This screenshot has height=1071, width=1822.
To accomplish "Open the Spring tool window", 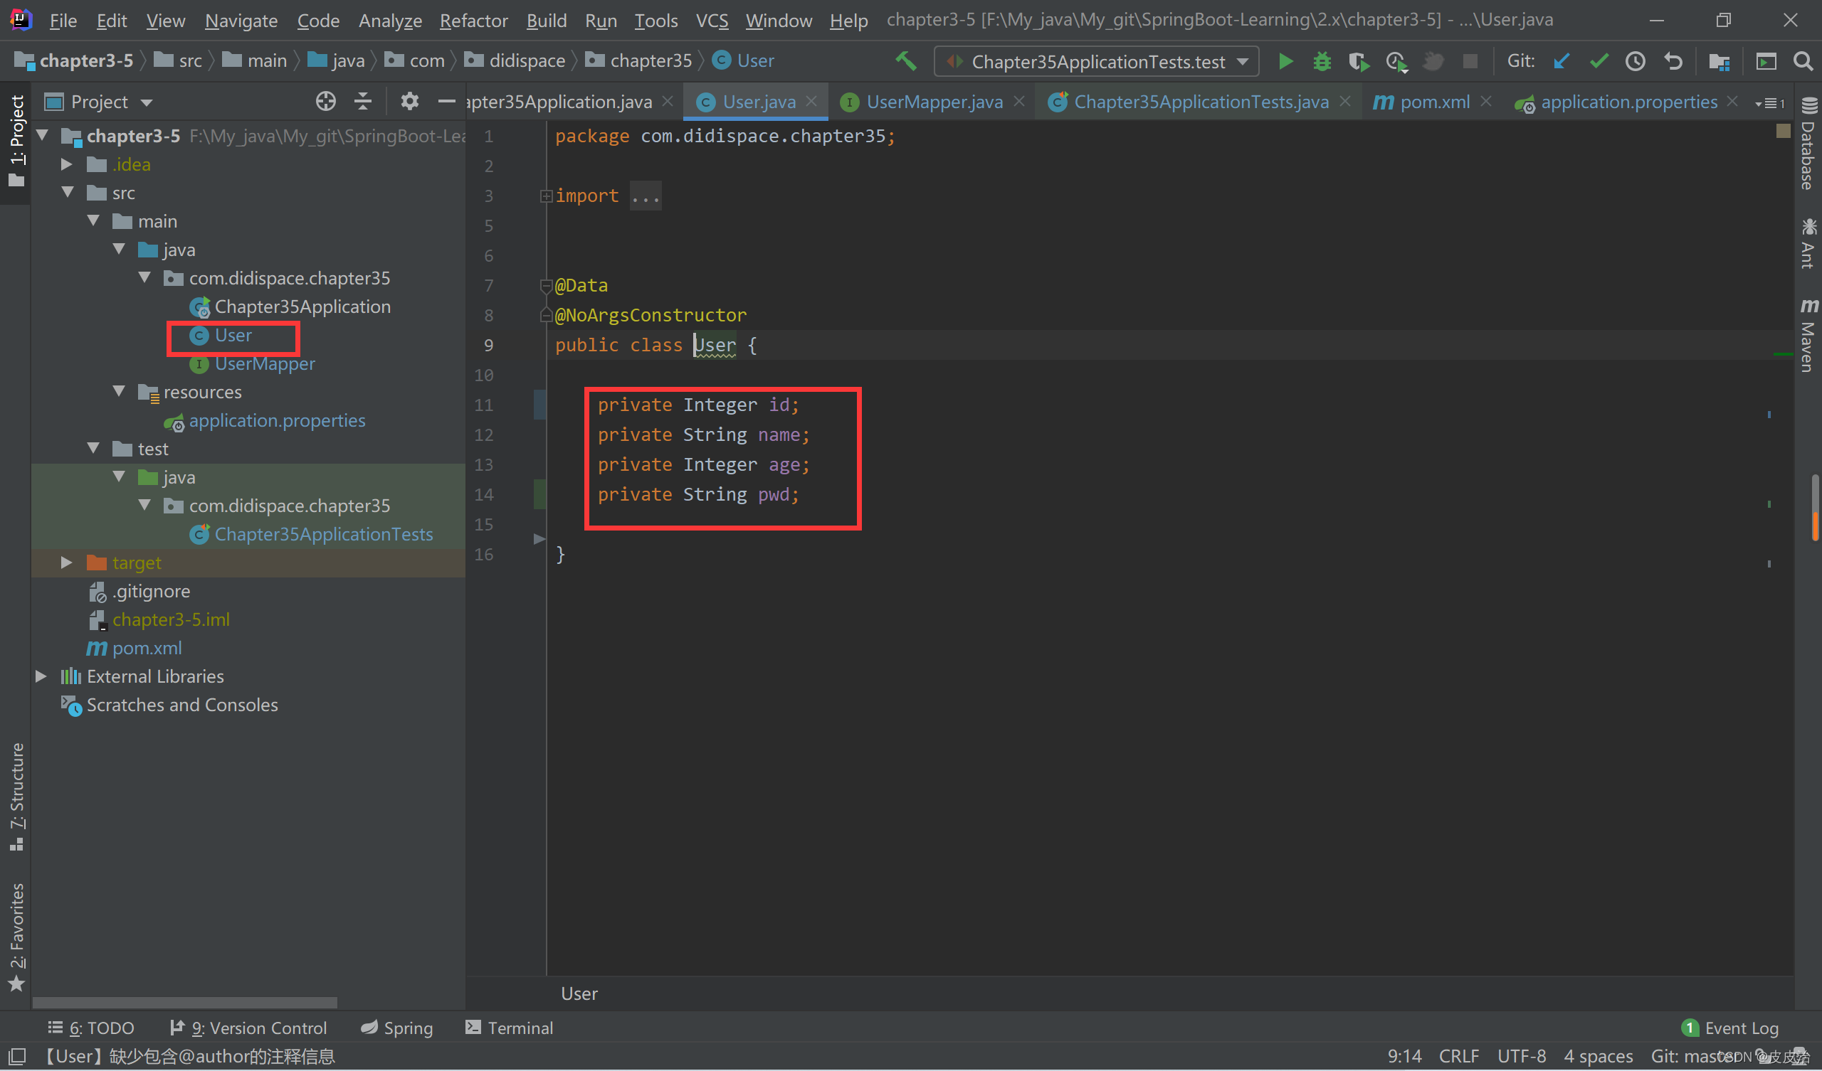I will tap(396, 1028).
